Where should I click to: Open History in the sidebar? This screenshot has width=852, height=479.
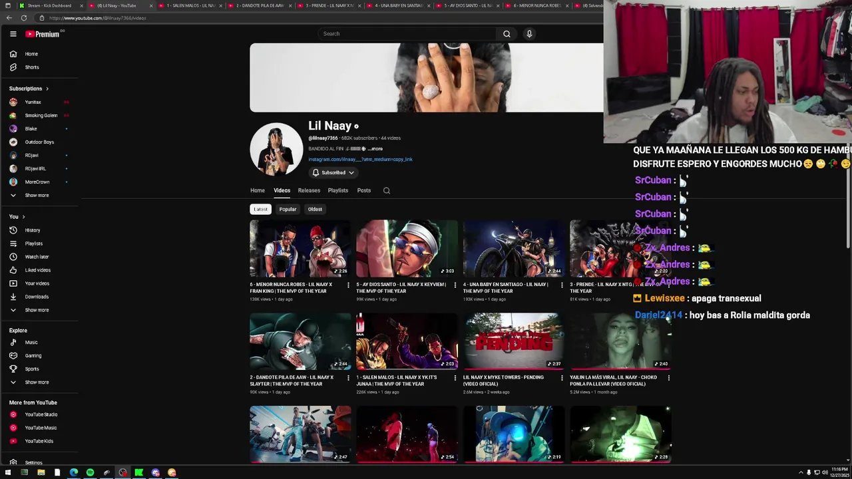point(40,230)
